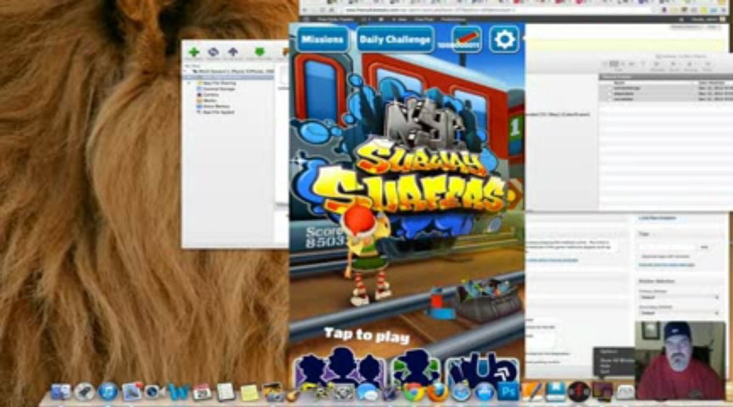This screenshot has height=407, width=733.
Task: Open the friends silhouettes button in the game
Action: point(339,367)
